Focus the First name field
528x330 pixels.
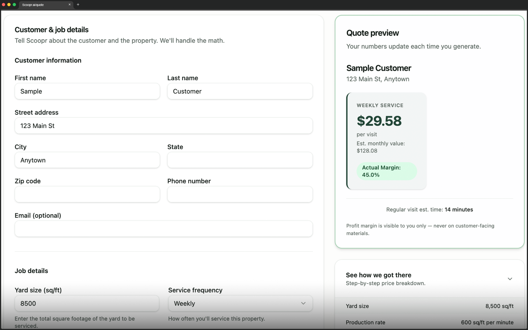pyautogui.click(x=87, y=91)
